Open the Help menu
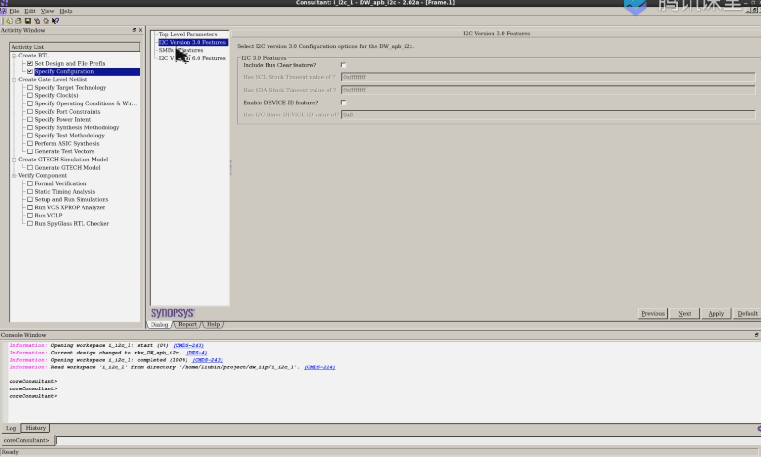761x457 pixels. click(x=66, y=11)
